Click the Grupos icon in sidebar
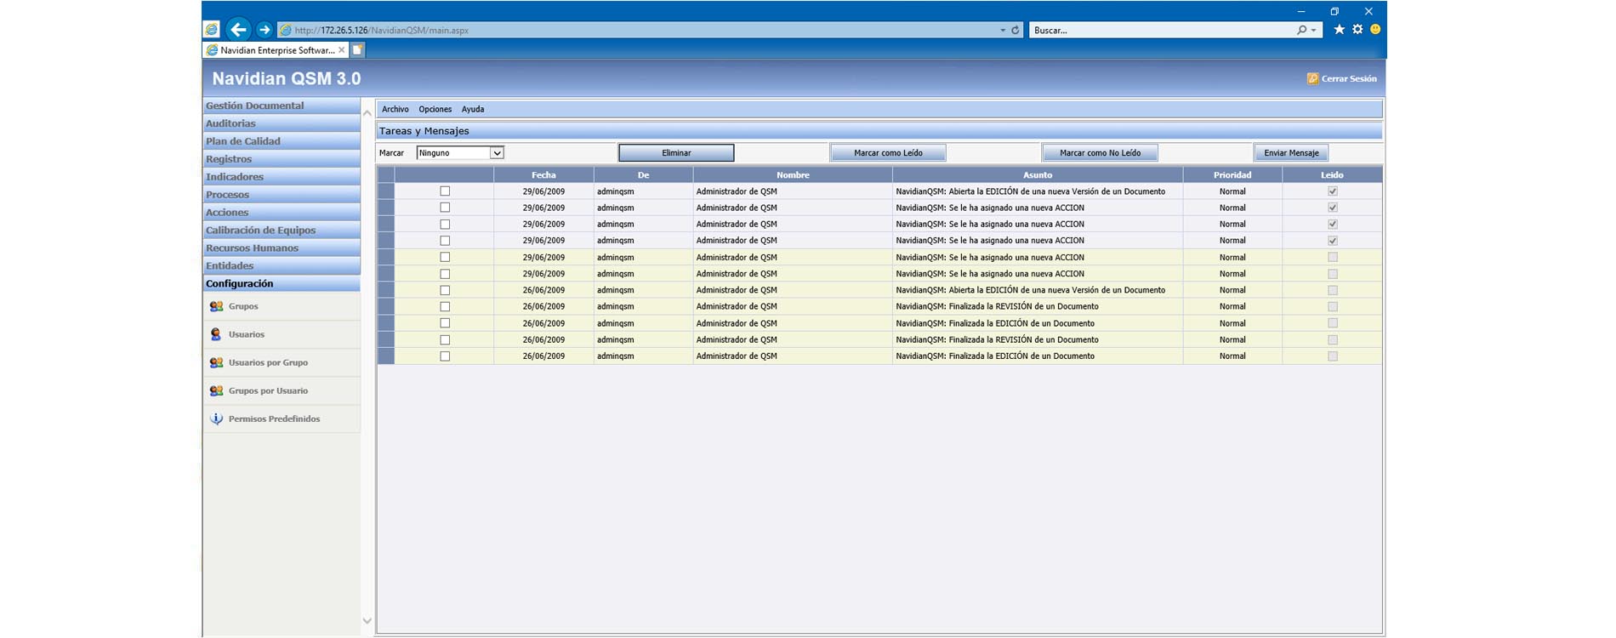 pos(216,306)
